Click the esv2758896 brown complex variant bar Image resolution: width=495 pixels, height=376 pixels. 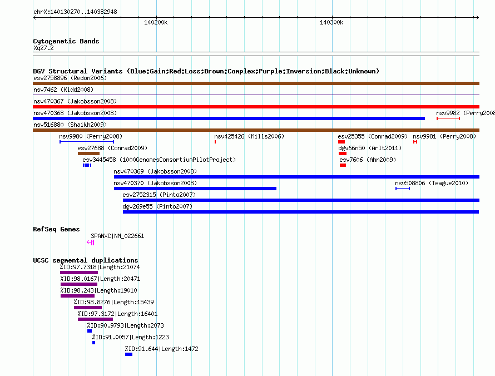click(x=256, y=83)
